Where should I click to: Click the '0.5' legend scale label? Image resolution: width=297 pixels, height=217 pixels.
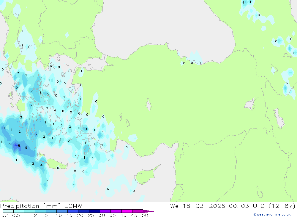[16, 215]
